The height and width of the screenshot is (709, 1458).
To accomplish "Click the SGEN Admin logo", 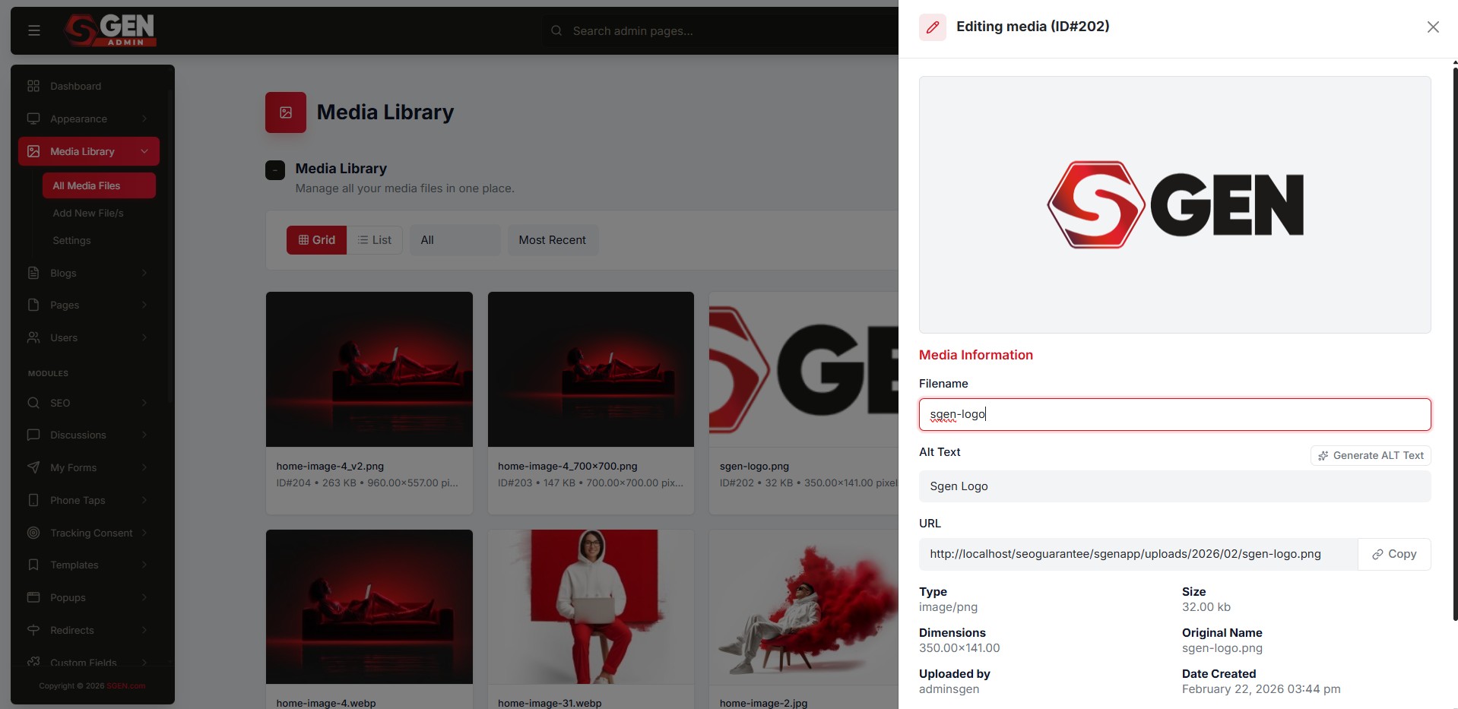I will click(x=110, y=30).
